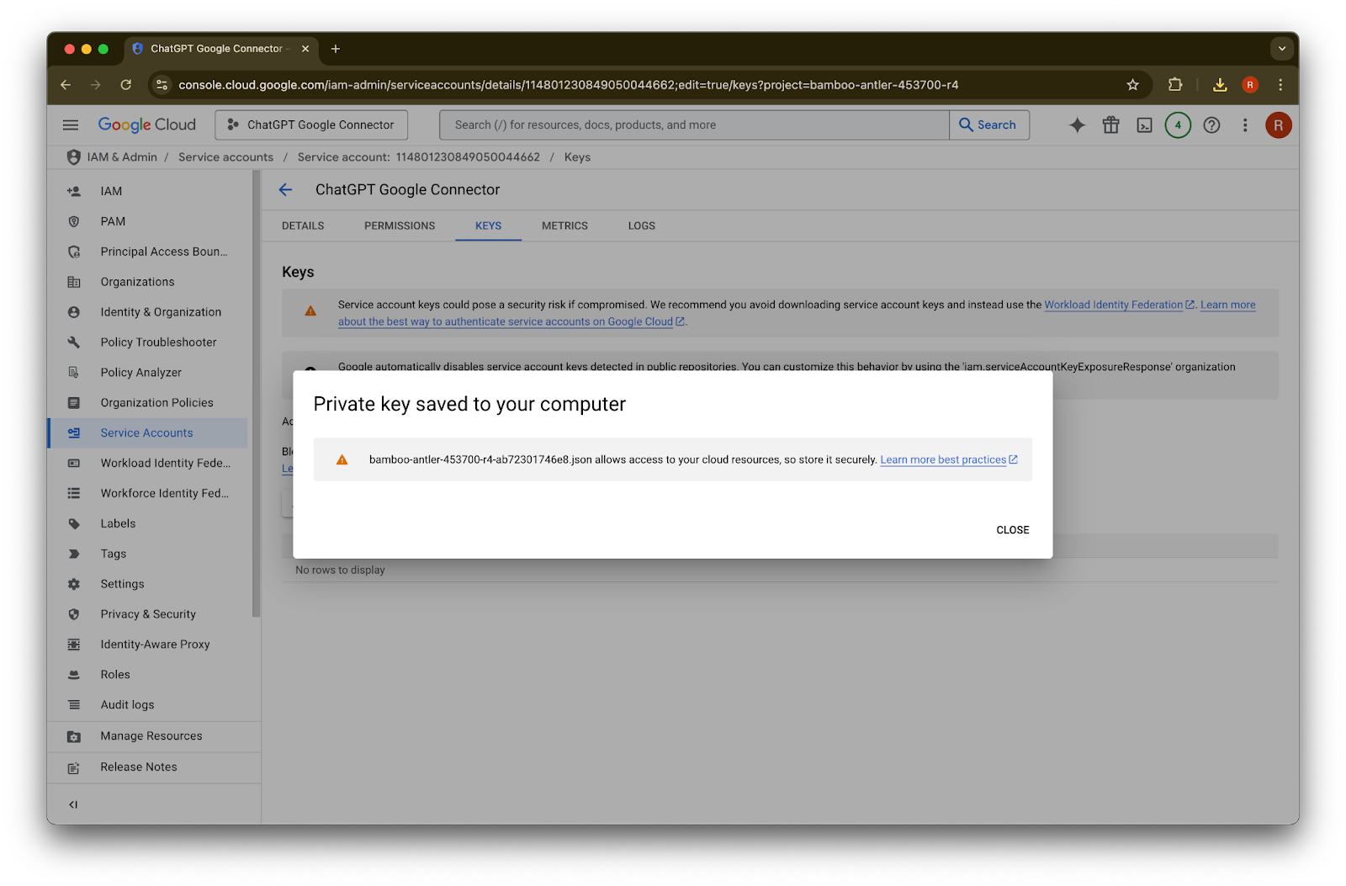Image resolution: width=1346 pixels, height=886 pixels.
Task: Reload the page in Chrome
Action: pos(126,85)
